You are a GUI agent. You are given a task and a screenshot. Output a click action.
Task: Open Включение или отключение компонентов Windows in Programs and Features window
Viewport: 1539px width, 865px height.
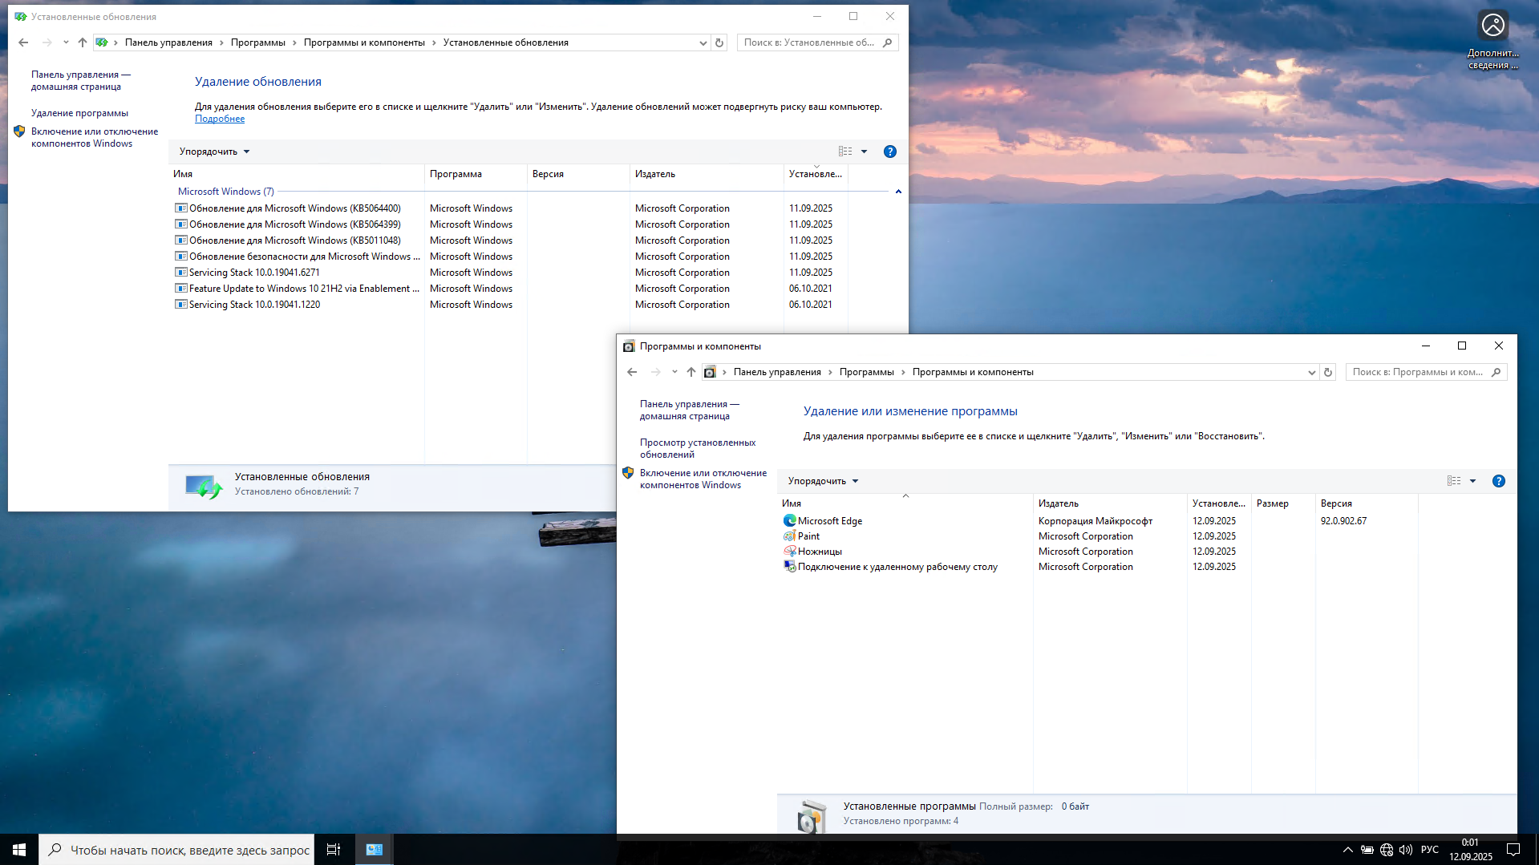[703, 479]
